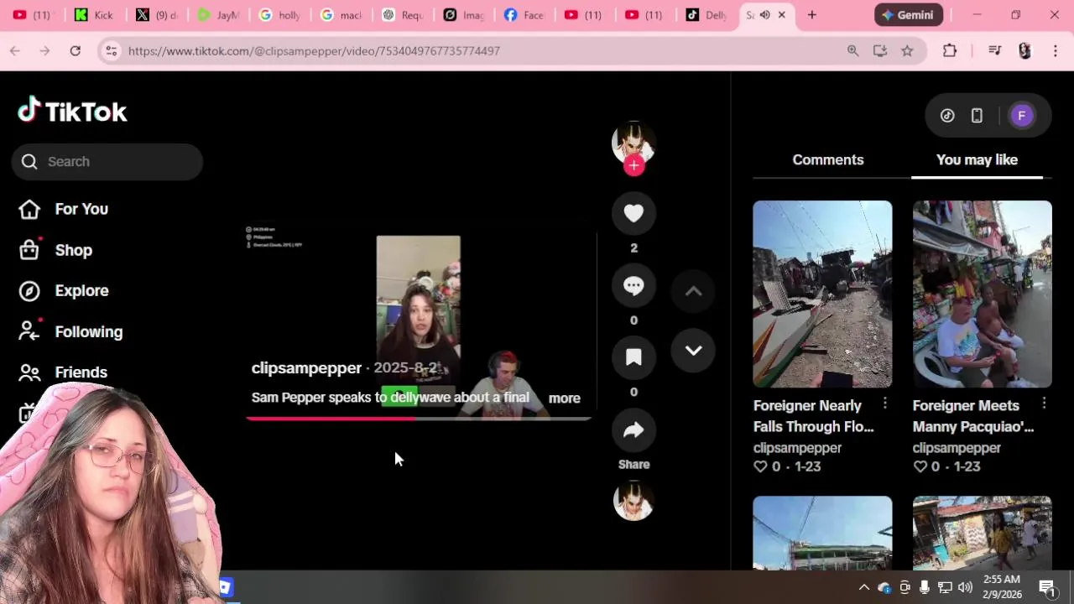Open Windows notification center
1074x604 pixels.
(x=1047, y=587)
